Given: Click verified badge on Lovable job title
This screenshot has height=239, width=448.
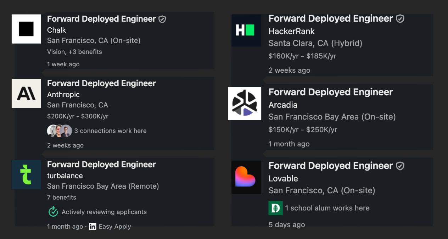Looking at the screenshot, I should coord(400,166).
